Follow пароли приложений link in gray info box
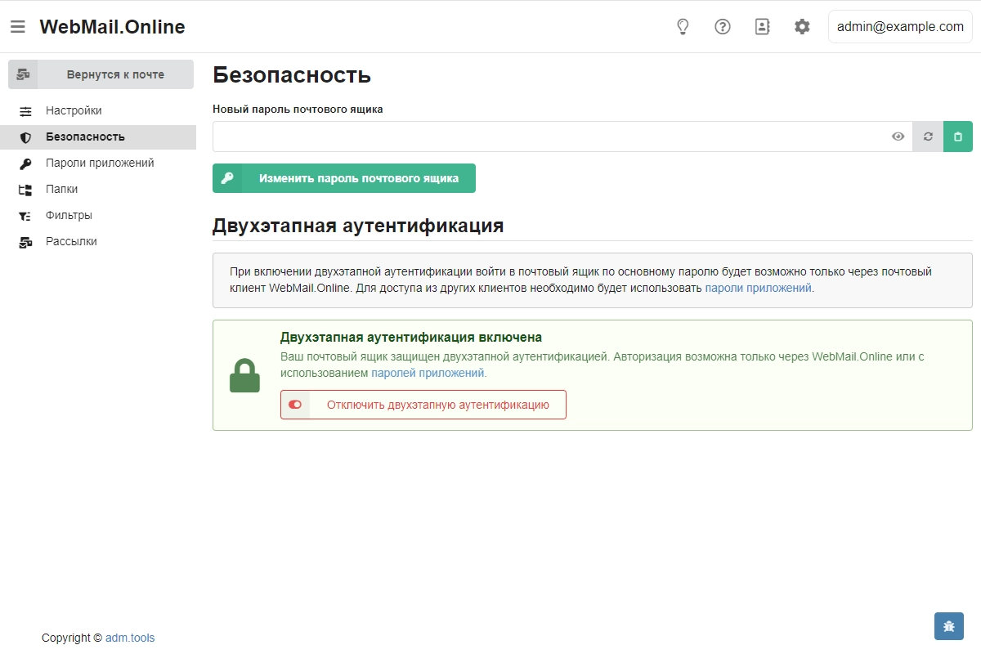This screenshot has width=981, height=654. (759, 289)
